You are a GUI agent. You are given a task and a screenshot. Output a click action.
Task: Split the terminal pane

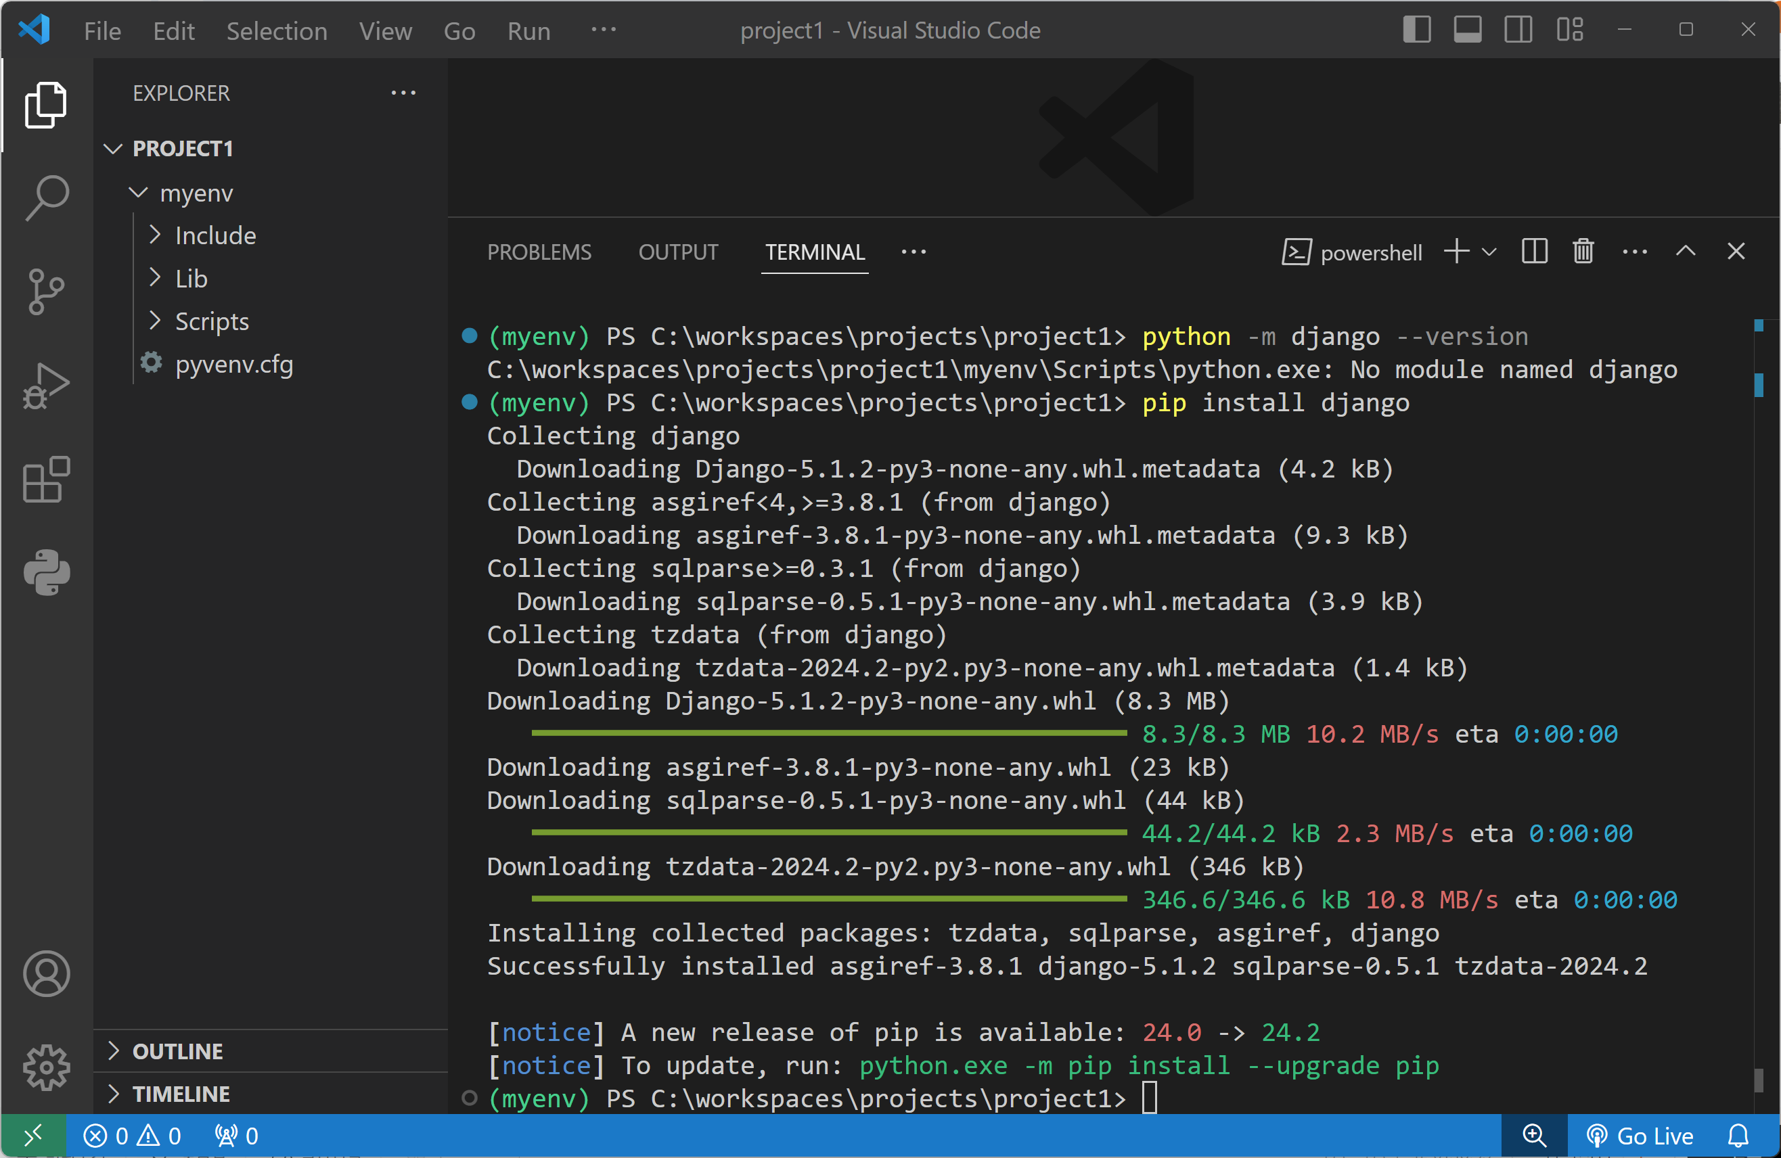pyautogui.click(x=1534, y=252)
